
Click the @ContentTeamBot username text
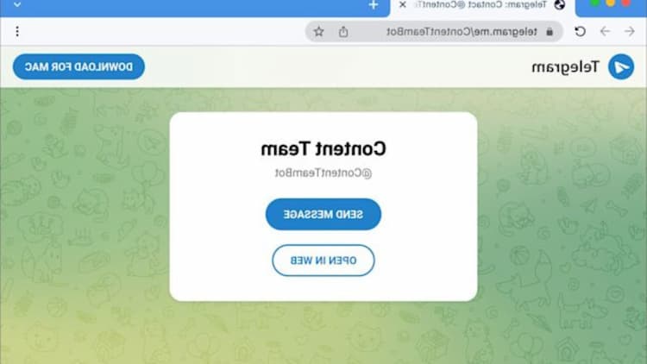(x=323, y=173)
